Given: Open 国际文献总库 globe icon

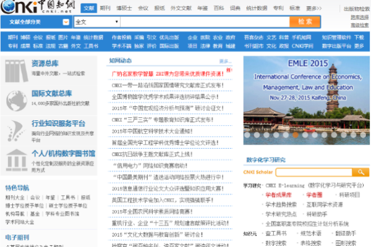Looking at the screenshot, I should (x=17, y=101).
